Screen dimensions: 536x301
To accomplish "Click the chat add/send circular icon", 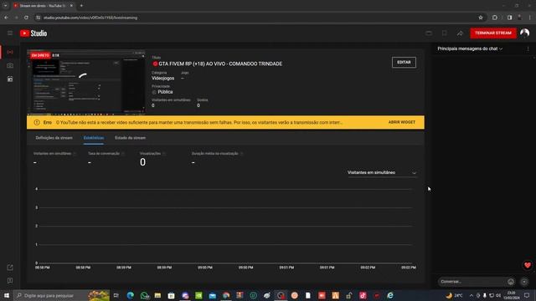I will pos(524,282).
